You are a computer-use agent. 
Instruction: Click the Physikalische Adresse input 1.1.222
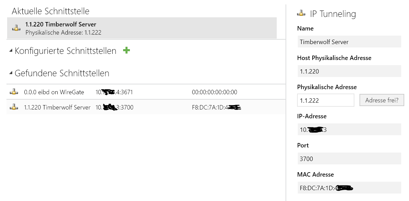[326, 100]
